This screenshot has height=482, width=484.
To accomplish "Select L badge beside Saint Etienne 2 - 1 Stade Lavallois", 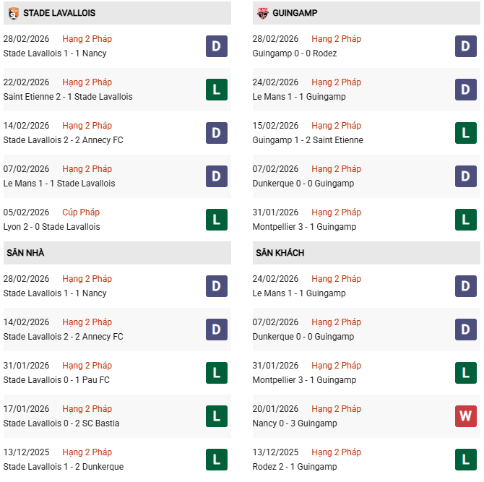I will tap(217, 90).
